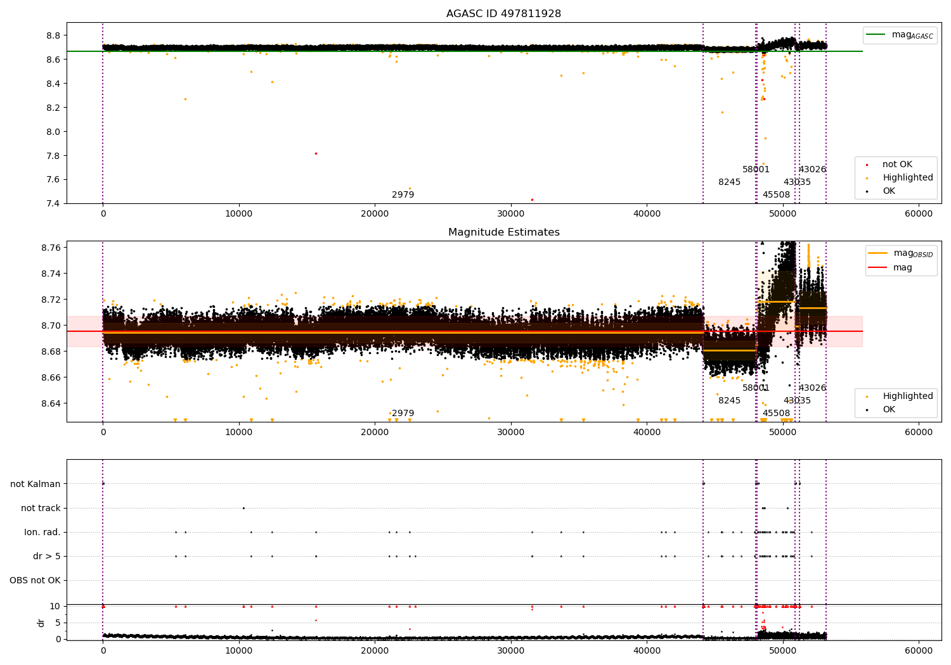
Task: Click the 45508 label in Magnitude Estimates plot
Action: (x=776, y=414)
